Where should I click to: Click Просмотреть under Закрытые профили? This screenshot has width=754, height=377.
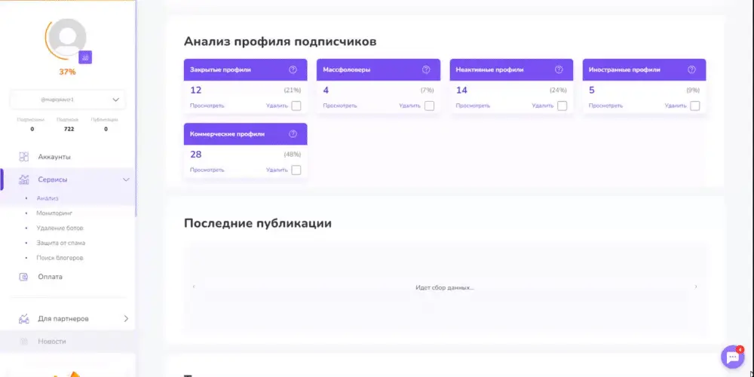(207, 106)
